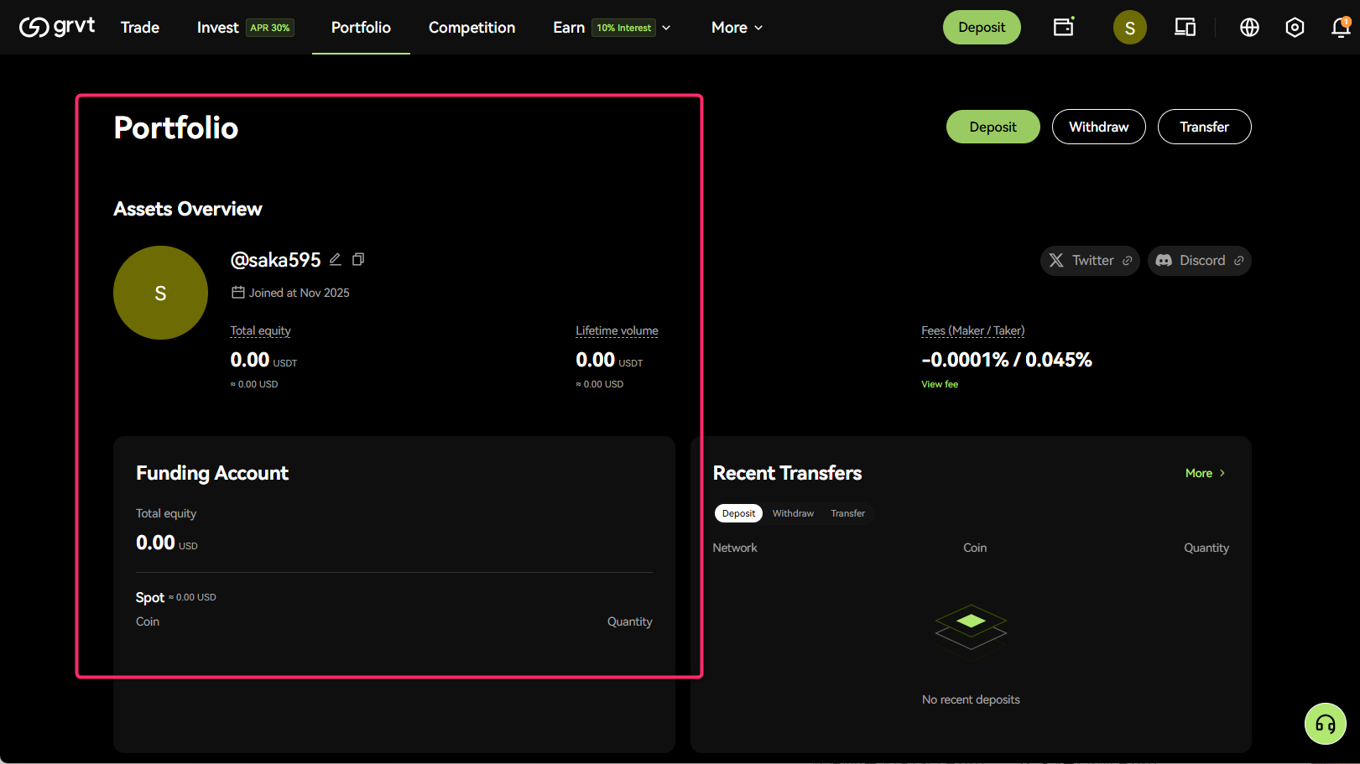Copy username @saka595
Screen dimensions: 1360x764
click(x=358, y=259)
